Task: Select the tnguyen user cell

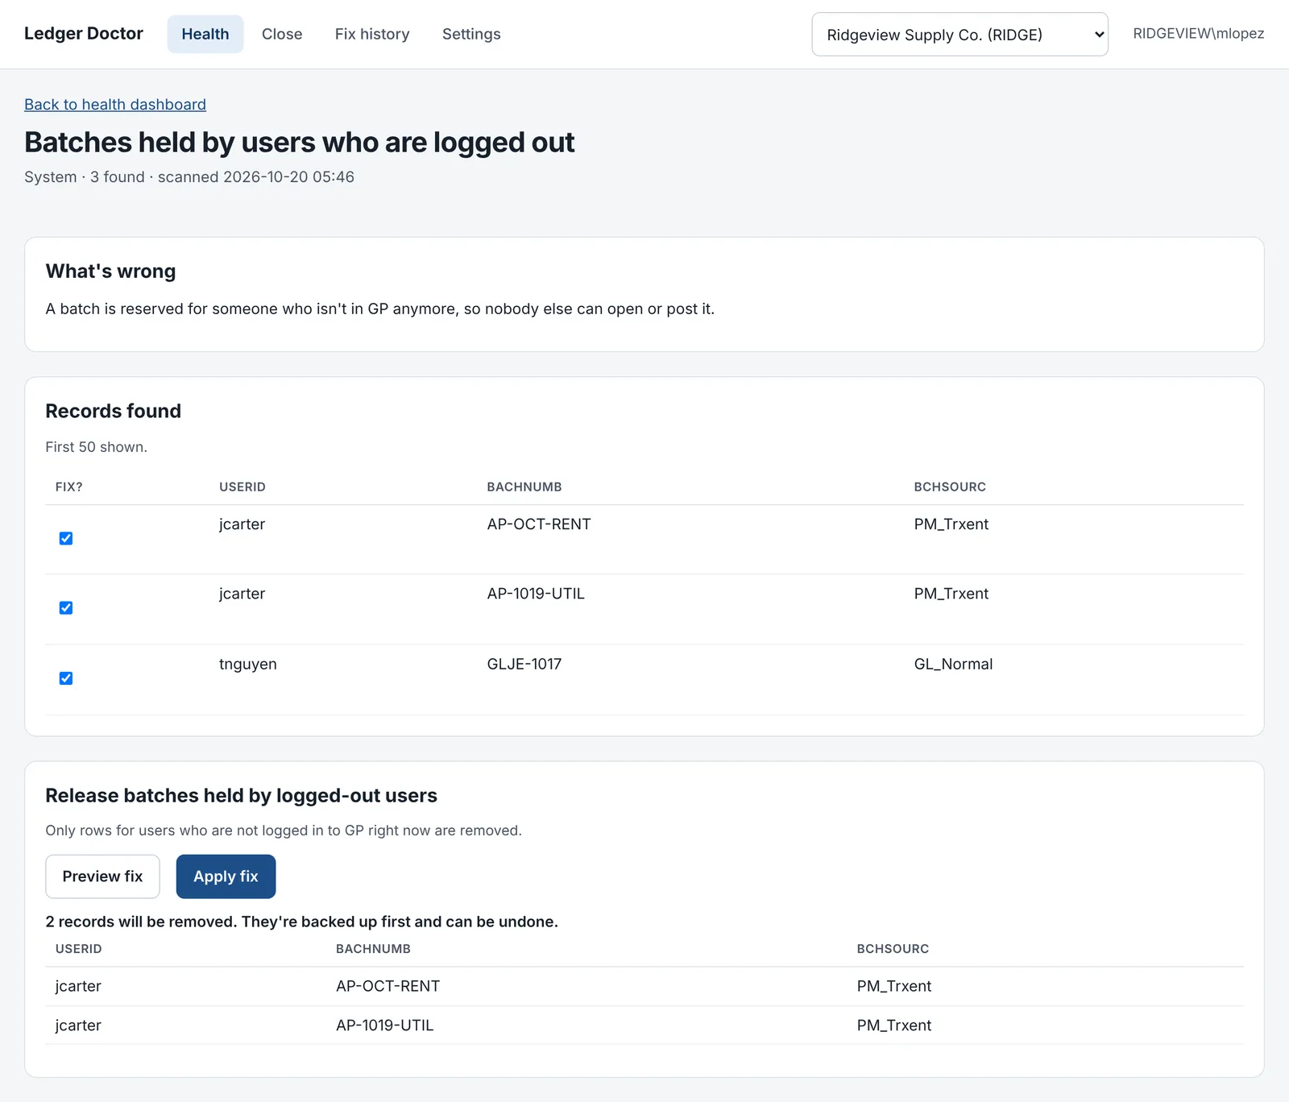Action: (248, 664)
